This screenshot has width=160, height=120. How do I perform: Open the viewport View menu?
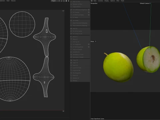pyautogui.click(x=95, y=1)
